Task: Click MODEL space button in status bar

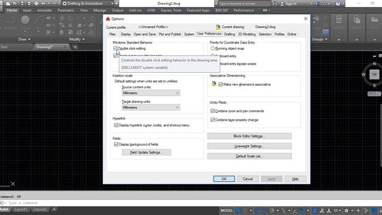Action: coord(227,210)
